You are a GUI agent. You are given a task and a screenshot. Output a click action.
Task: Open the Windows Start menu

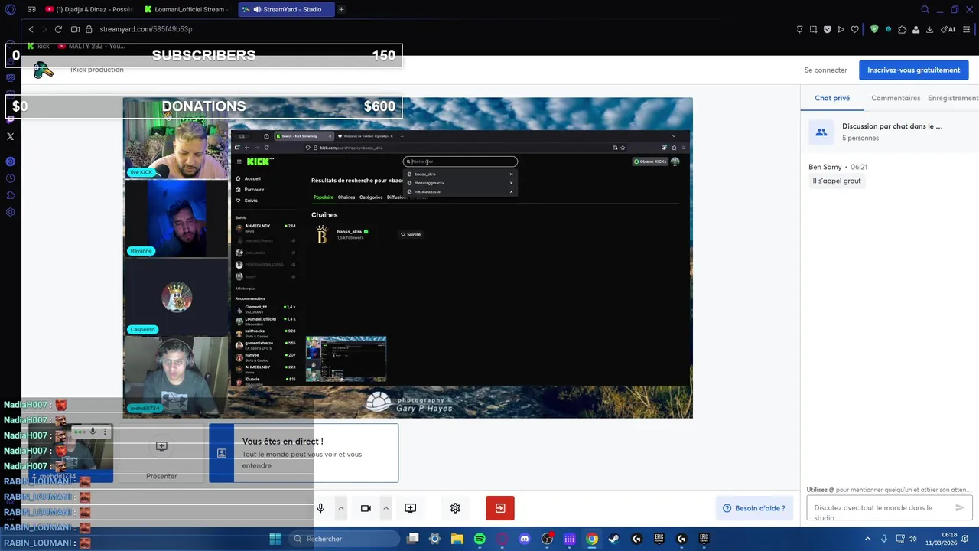pyautogui.click(x=275, y=539)
